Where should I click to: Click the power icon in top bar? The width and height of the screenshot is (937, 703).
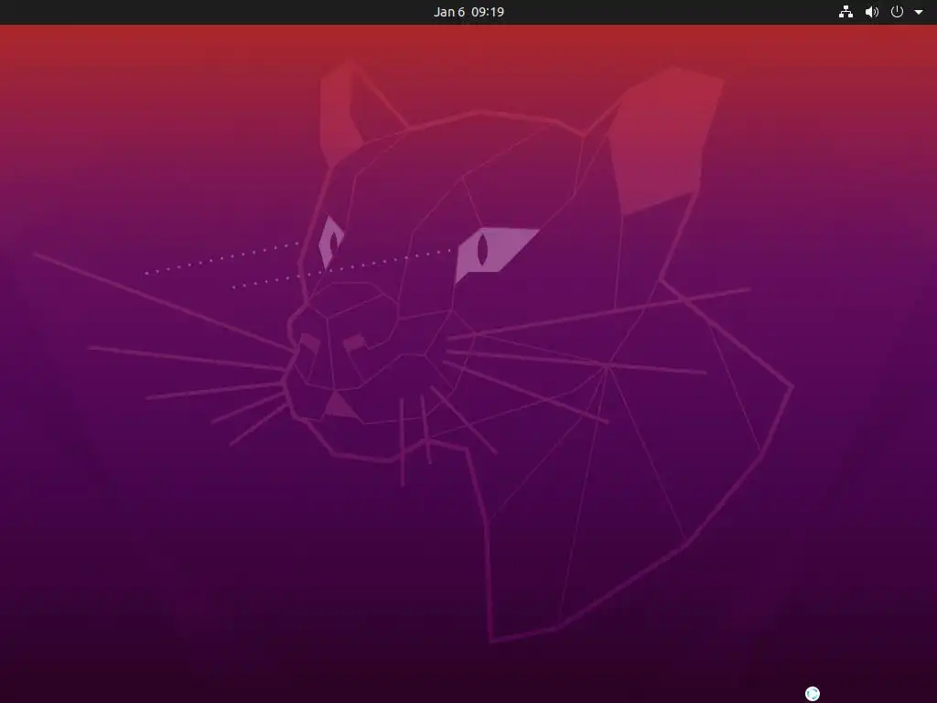(x=897, y=12)
